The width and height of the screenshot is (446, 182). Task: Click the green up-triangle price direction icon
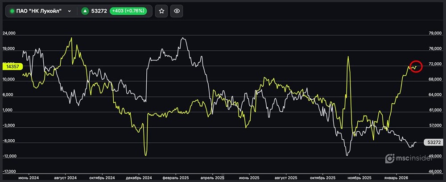point(85,11)
